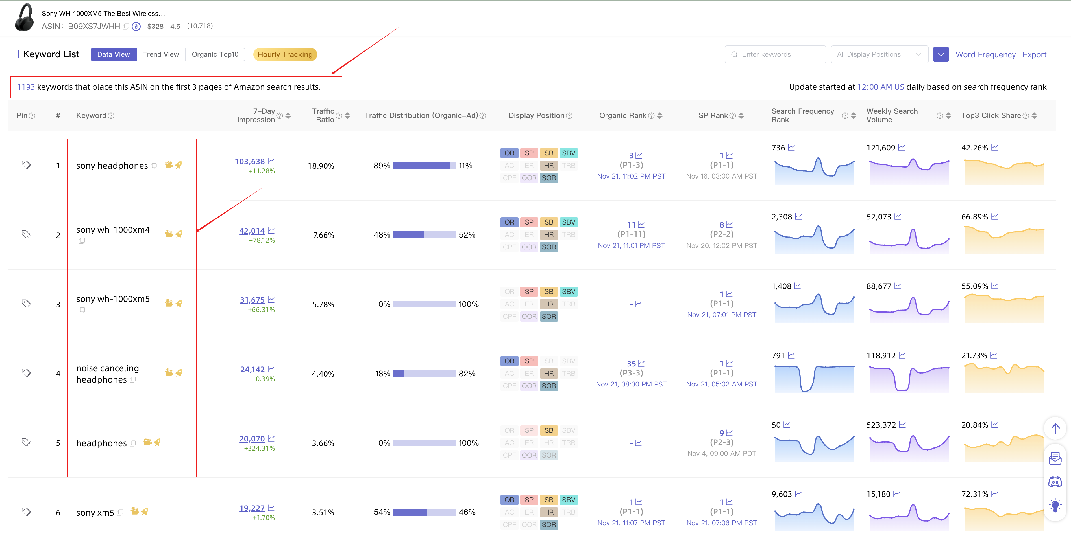This screenshot has width=1071, height=536.
Task: Click the pin tag icon for the 'headphones' row
Action: click(26, 442)
